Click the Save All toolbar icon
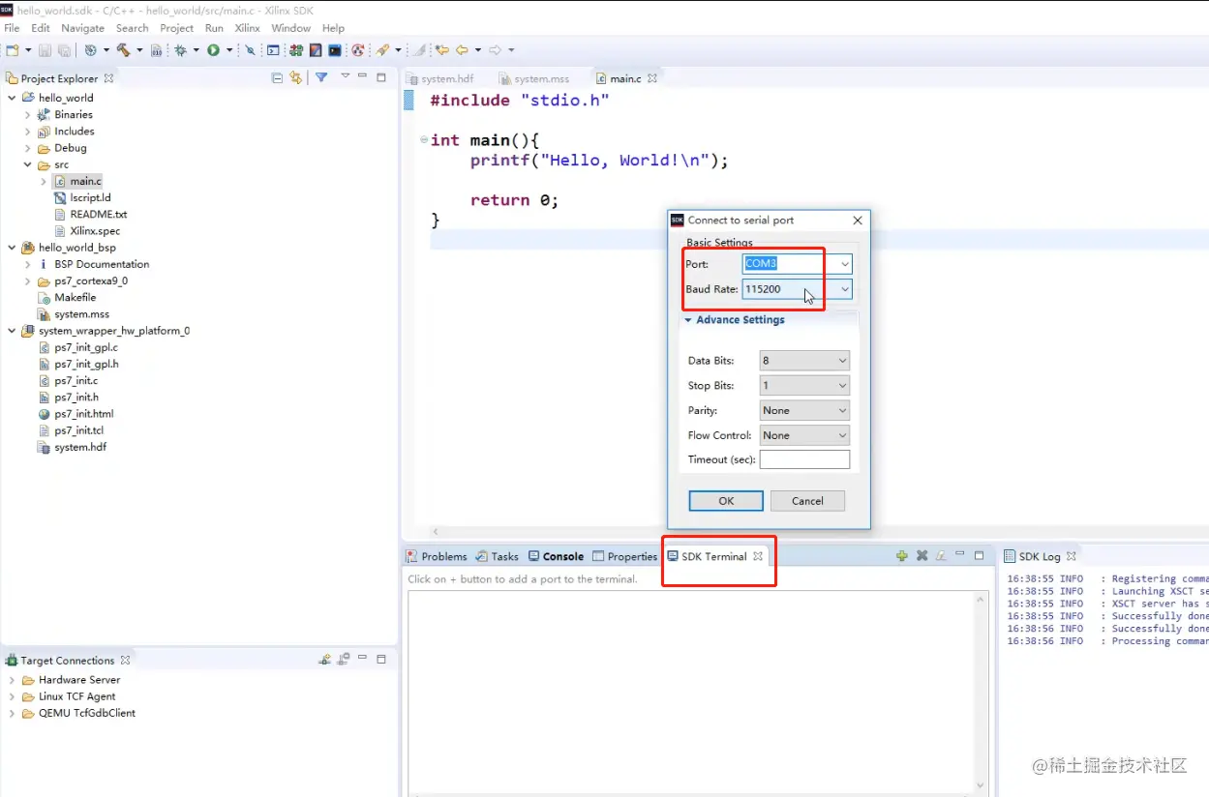This screenshot has height=797, width=1209. coord(64,50)
